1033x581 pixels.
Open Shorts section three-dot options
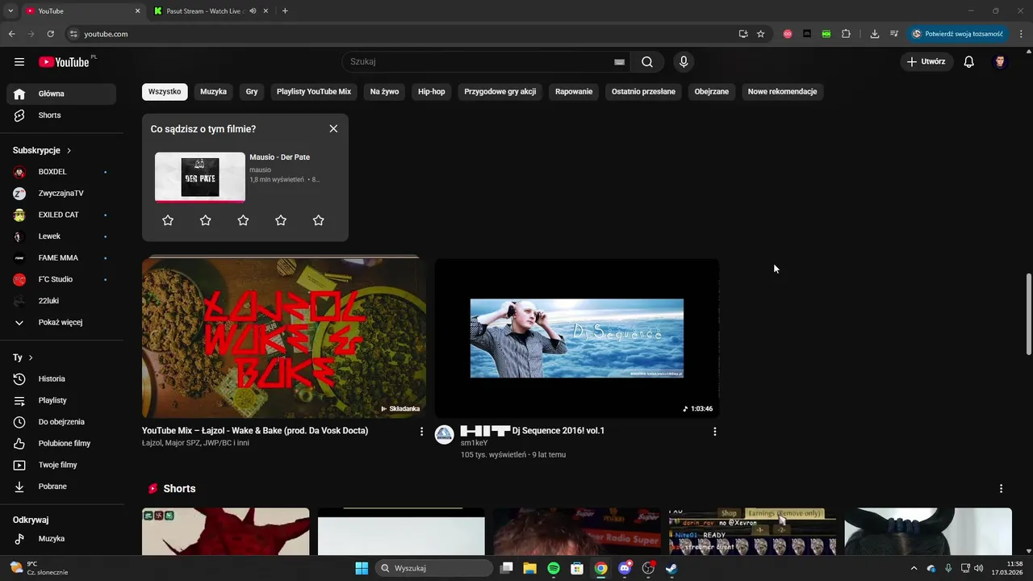tap(1001, 489)
